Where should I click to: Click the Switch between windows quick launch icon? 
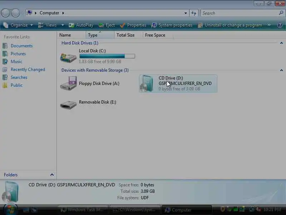point(34,210)
